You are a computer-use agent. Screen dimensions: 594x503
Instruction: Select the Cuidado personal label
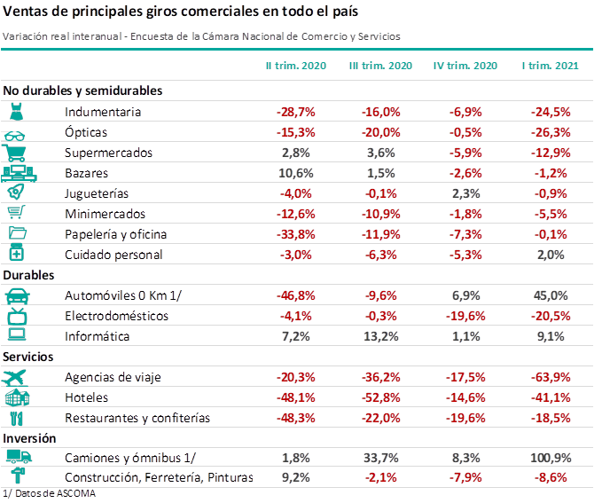[113, 255]
